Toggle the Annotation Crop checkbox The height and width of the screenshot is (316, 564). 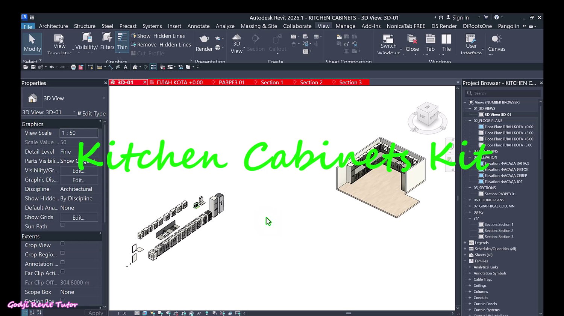pyautogui.click(x=62, y=262)
